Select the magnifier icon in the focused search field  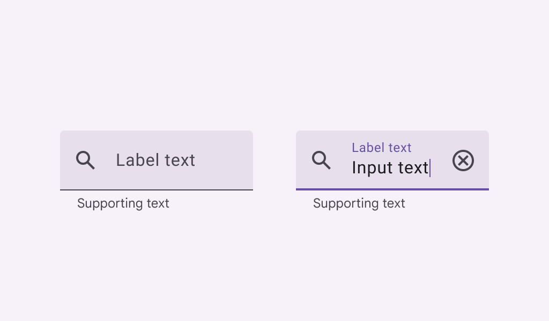click(321, 160)
